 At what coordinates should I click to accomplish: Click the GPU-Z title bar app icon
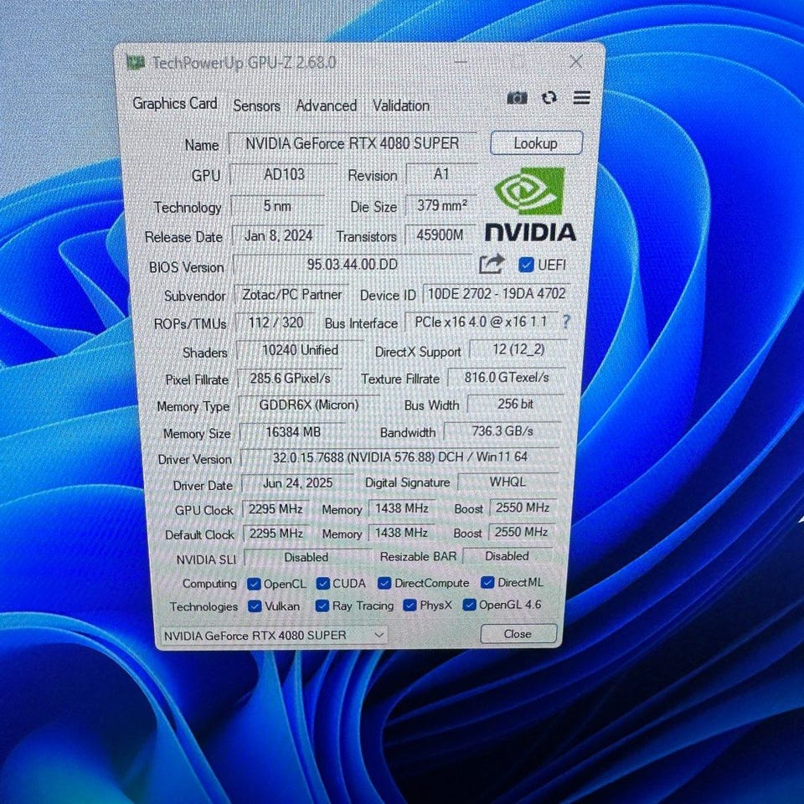(136, 63)
